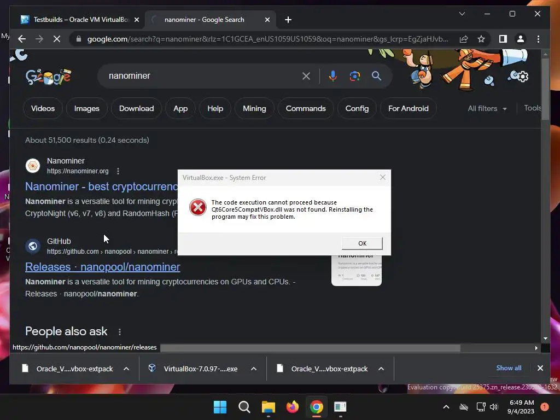Open the Nanominer best cryptocurrency result
The height and width of the screenshot is (420, 560).
point(101,186)
